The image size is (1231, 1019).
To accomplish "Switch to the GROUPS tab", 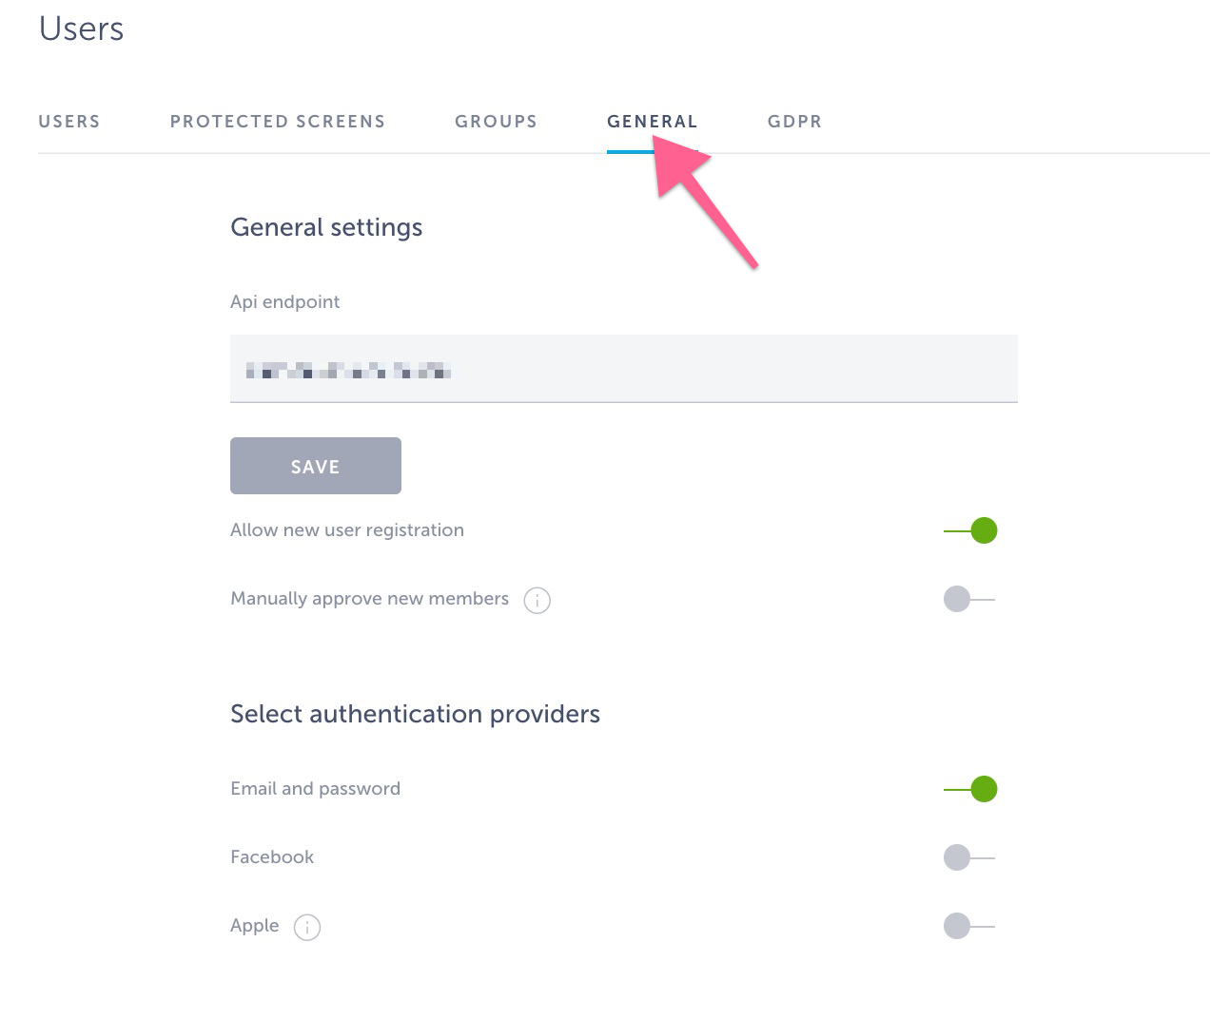I will [x=496, y=121].
